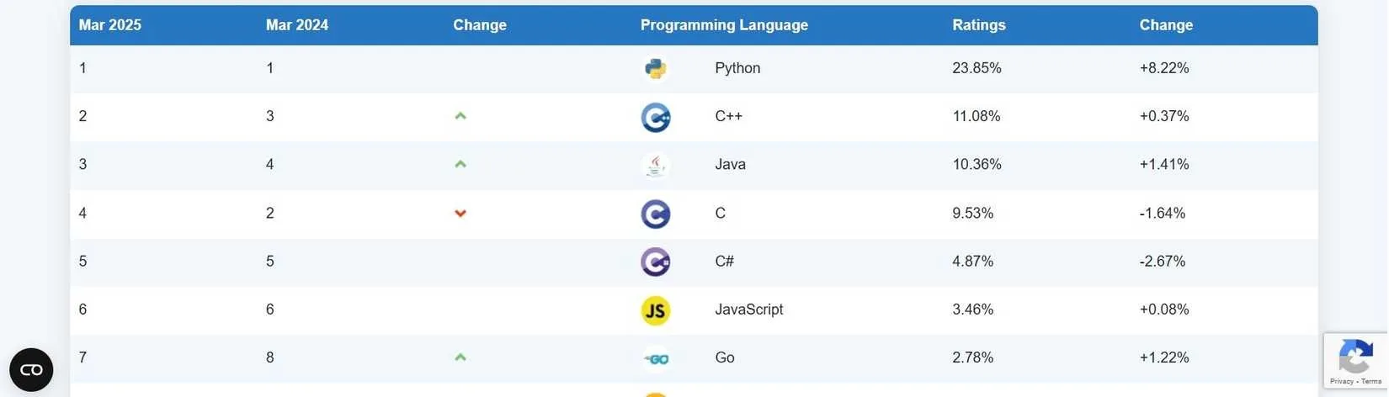Open the reCAPTCHA Terms link
Viewport: 1389px width, 397px height.
coord(1371,382)
